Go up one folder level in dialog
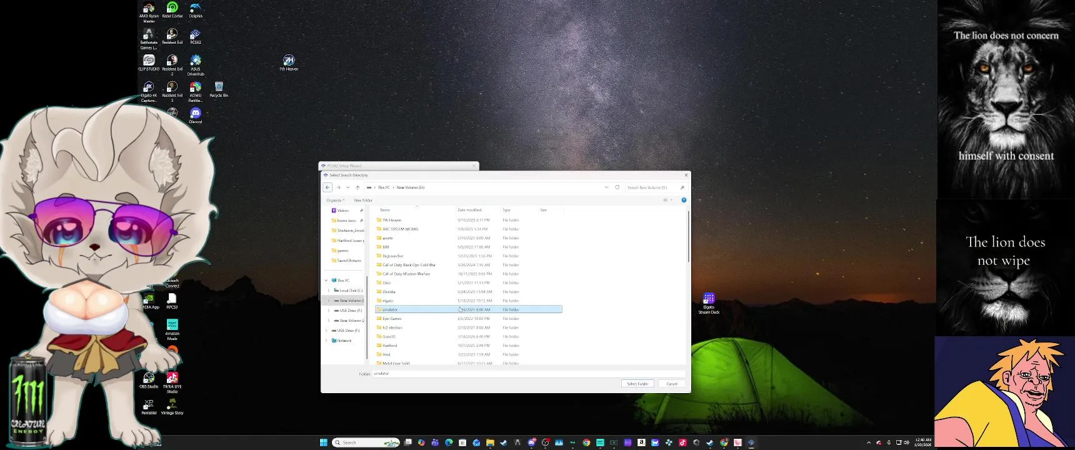The image size is (1075, 450). [x=357, y=187]
